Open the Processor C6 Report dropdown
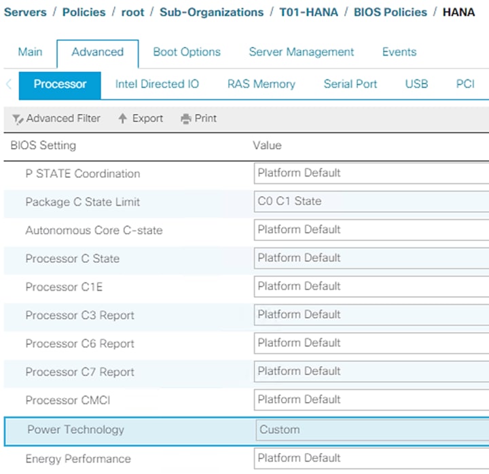The image size is (489, 474). click(x=371, y=344)
